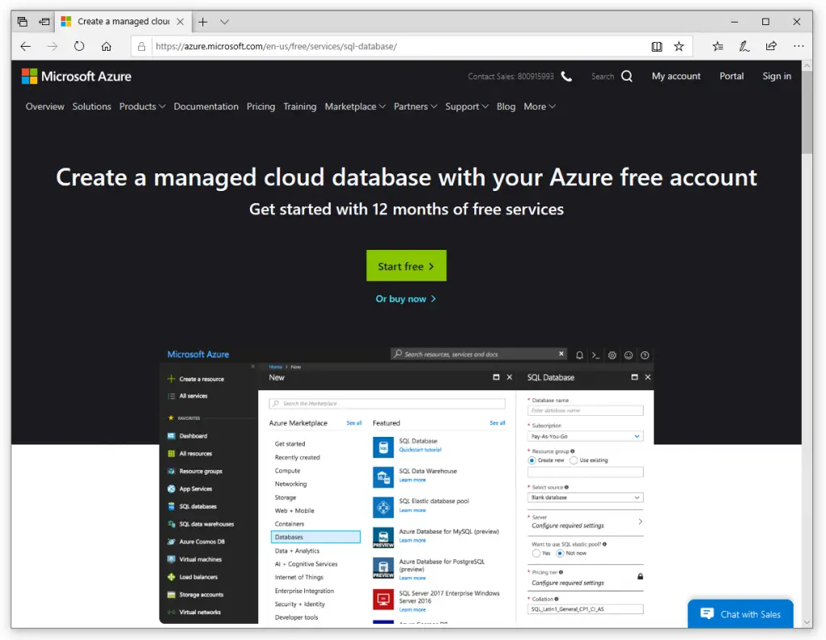Expand the Products menu

coord(142,106)
